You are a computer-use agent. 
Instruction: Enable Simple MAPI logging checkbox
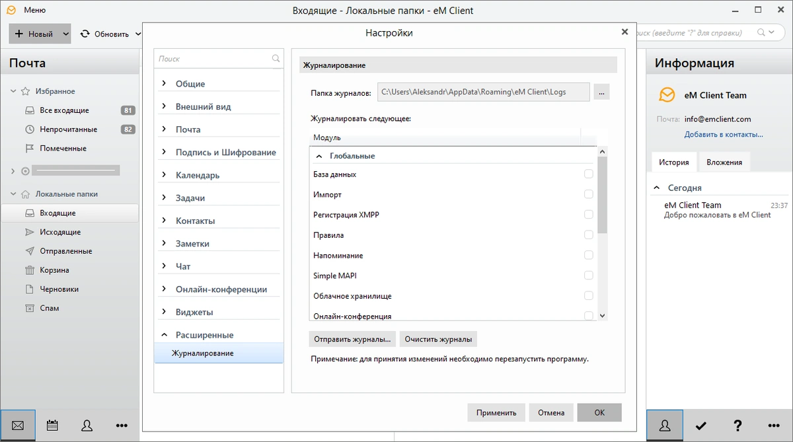pyautogui.click(x=588, y=276)
